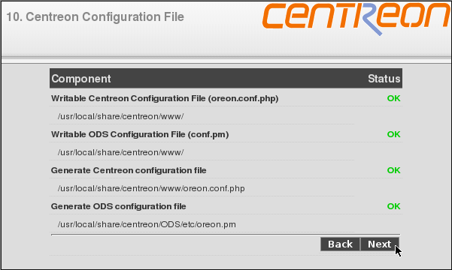Viewport: 452px width, 270px height.
Task: Click the path /usr/local/share/centreon/ODS/etc/oreon.pm
Action: [147, 224]
